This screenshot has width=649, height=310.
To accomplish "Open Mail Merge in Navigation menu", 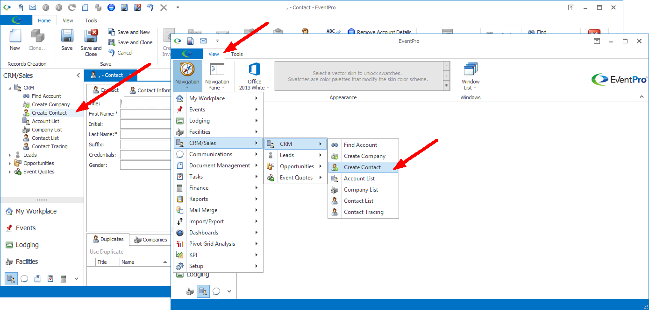I will pyautogui.click(x=218, y=210).
